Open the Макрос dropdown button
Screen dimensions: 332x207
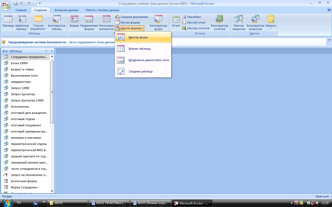point(271,23)
